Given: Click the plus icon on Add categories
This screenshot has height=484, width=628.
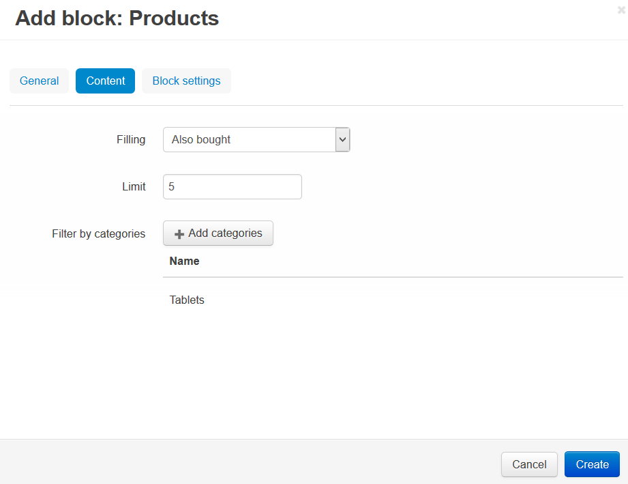Looking at the screenshot, I should tap(179, 234).
